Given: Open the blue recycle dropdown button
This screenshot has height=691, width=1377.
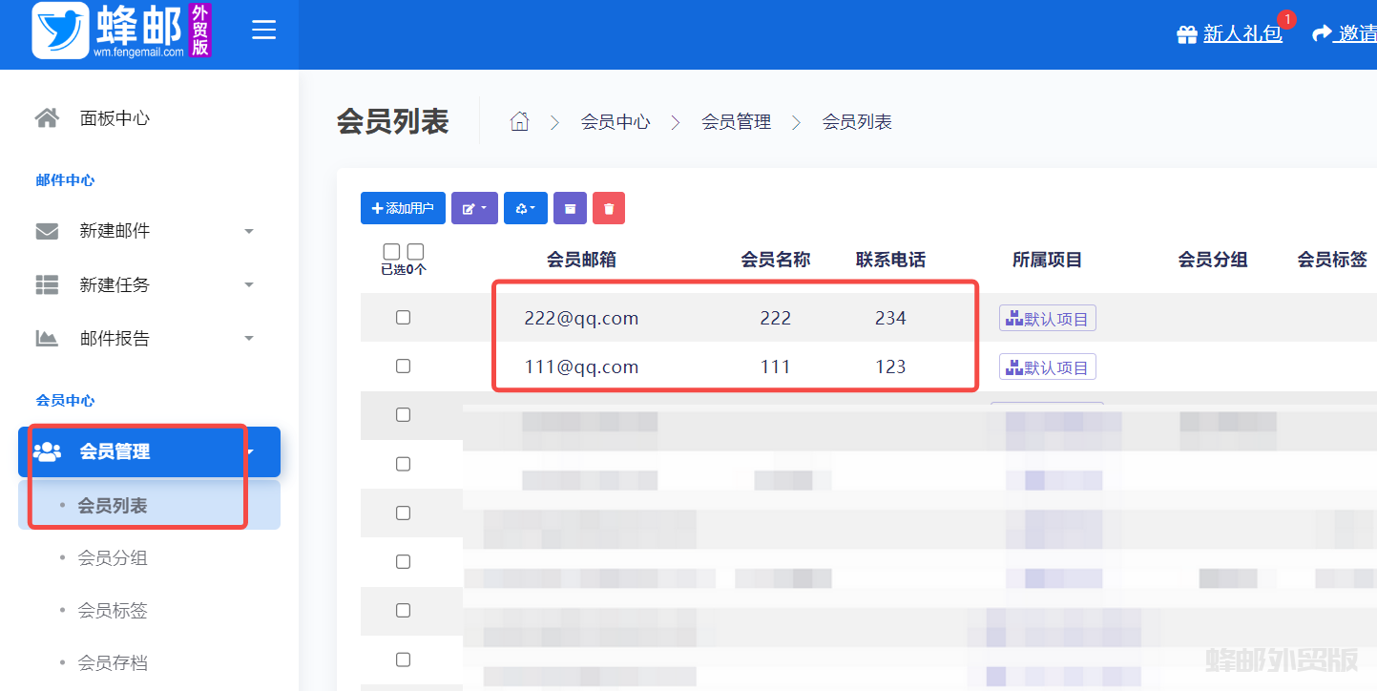Looking at the screenshot, I should coord(525,208).
